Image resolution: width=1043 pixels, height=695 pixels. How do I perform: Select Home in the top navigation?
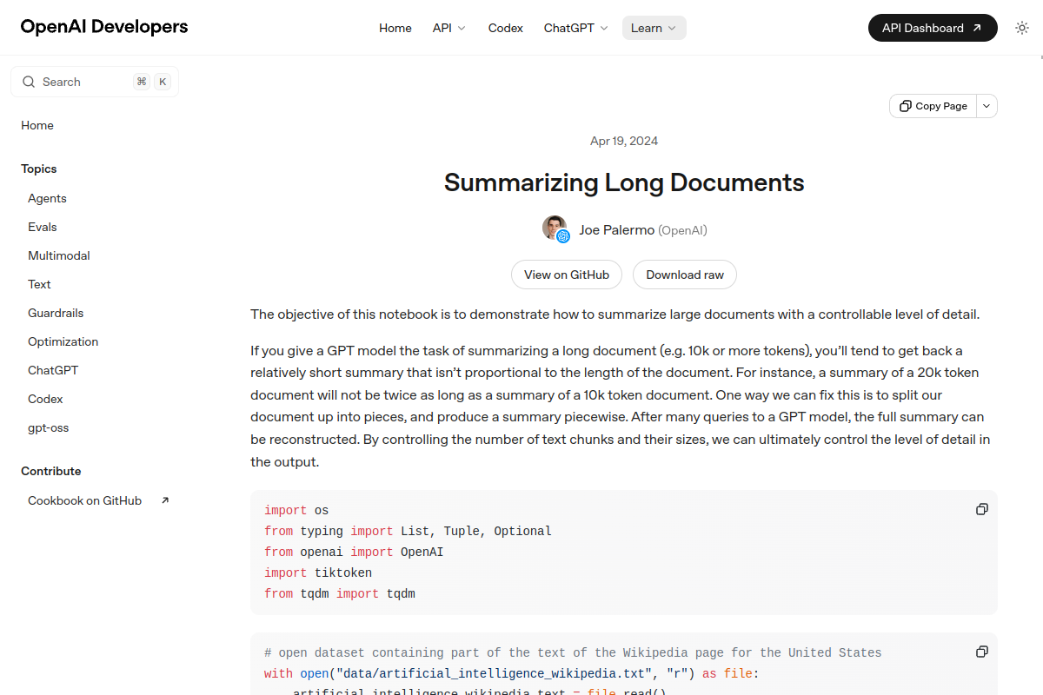(395, 28)
